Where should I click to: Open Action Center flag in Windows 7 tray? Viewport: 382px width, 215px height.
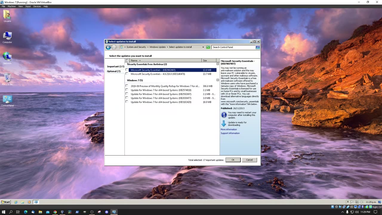click(352, 202)
